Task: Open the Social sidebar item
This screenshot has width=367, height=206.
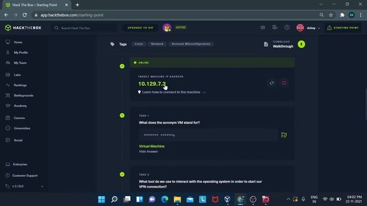Action: coord(18,140)
